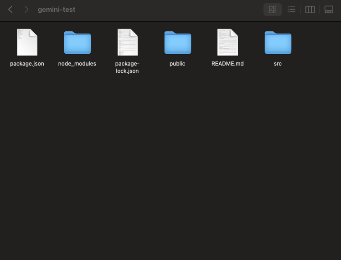Click the public folder name label

[177, 64]
